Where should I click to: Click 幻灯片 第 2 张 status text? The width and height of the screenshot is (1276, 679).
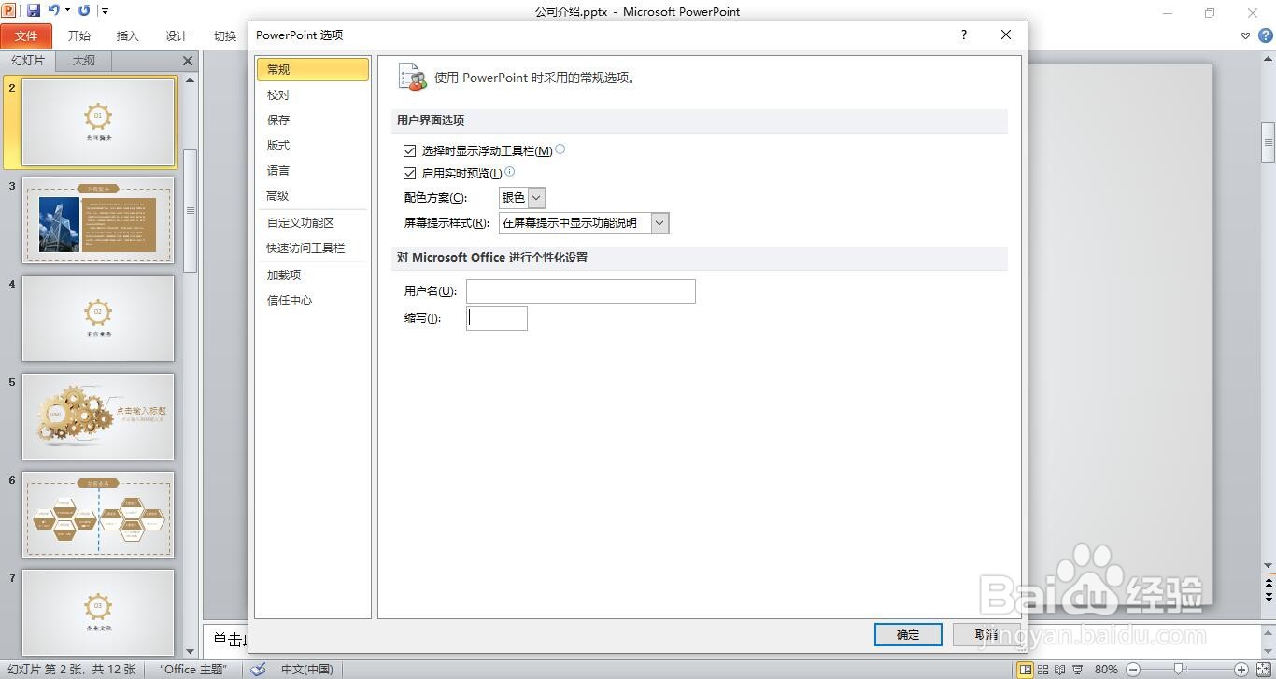[71, 670]
